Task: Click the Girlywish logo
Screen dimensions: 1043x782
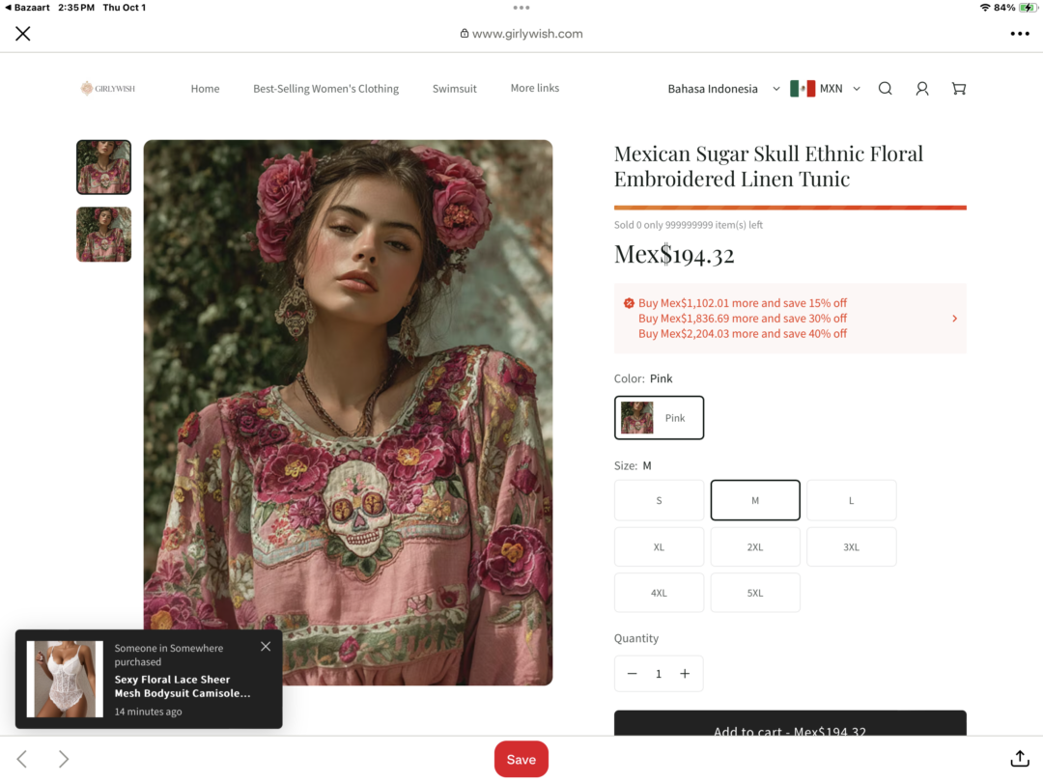Action: 108,89
